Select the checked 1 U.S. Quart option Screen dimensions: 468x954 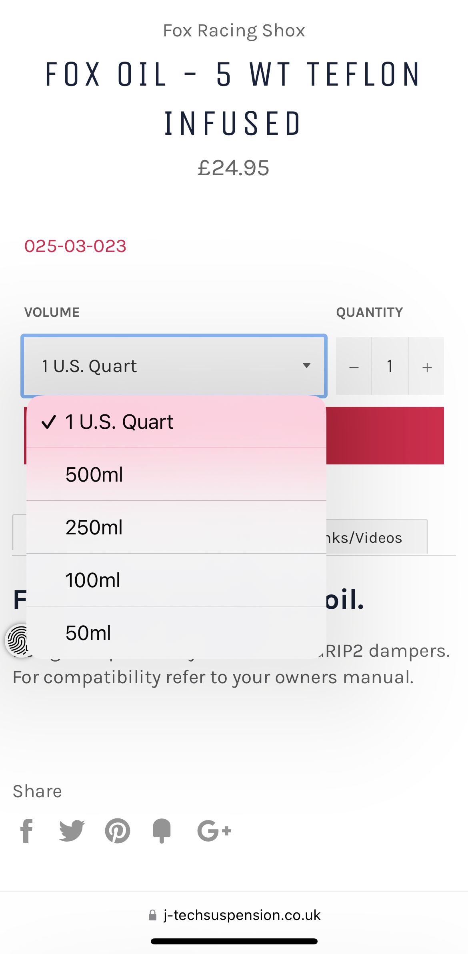pos(176,422)
